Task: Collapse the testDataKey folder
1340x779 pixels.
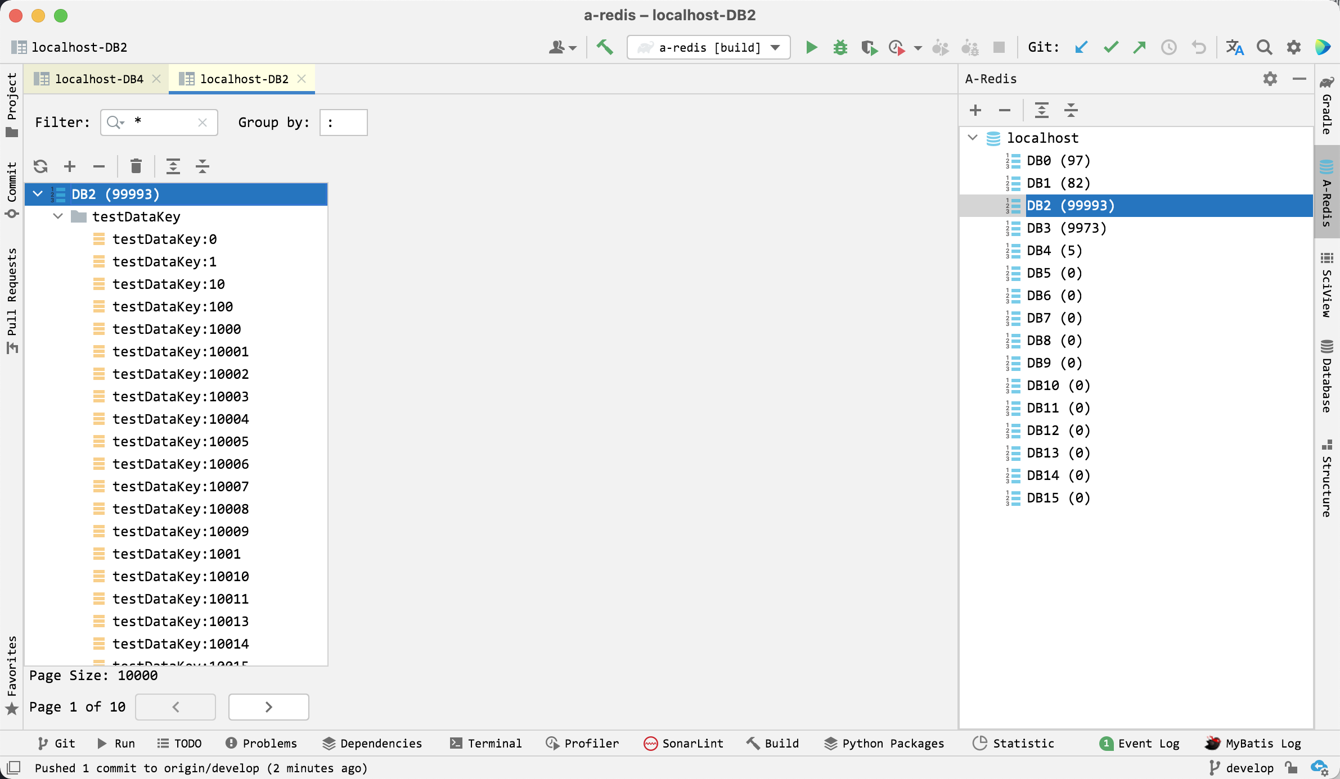Action: tap(58, 216)
